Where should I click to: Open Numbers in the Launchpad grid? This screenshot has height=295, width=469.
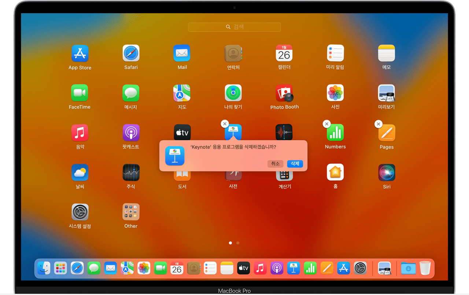335,133
